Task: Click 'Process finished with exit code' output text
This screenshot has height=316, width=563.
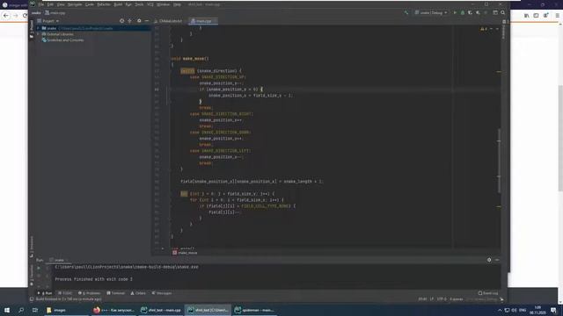Action: pos(94,279)
